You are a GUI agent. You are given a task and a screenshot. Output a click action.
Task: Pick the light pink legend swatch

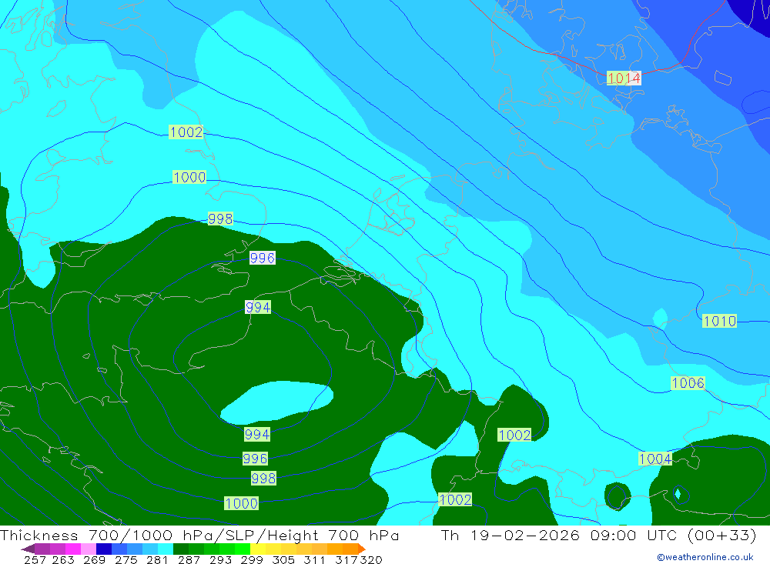89,549
